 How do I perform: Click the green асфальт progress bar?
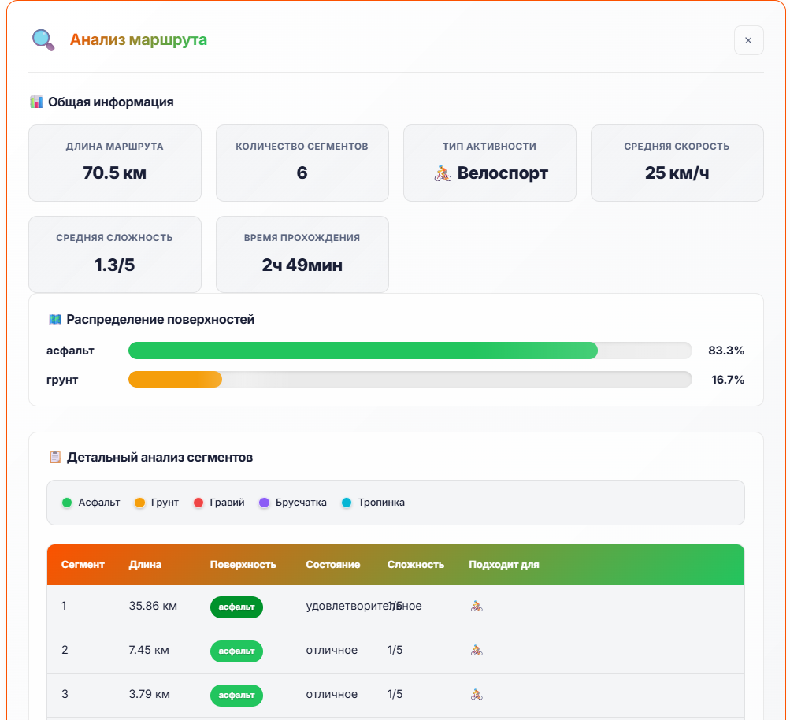[x=362, y=351]
